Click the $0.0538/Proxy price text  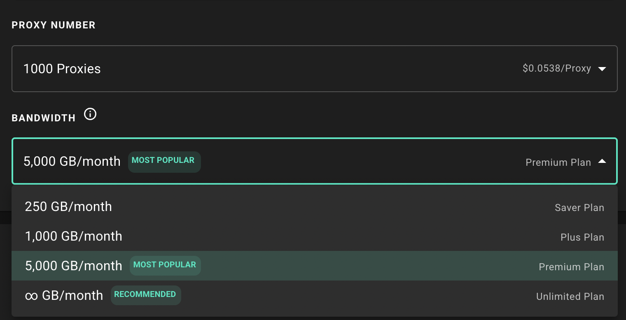click(x=556, y=69)
